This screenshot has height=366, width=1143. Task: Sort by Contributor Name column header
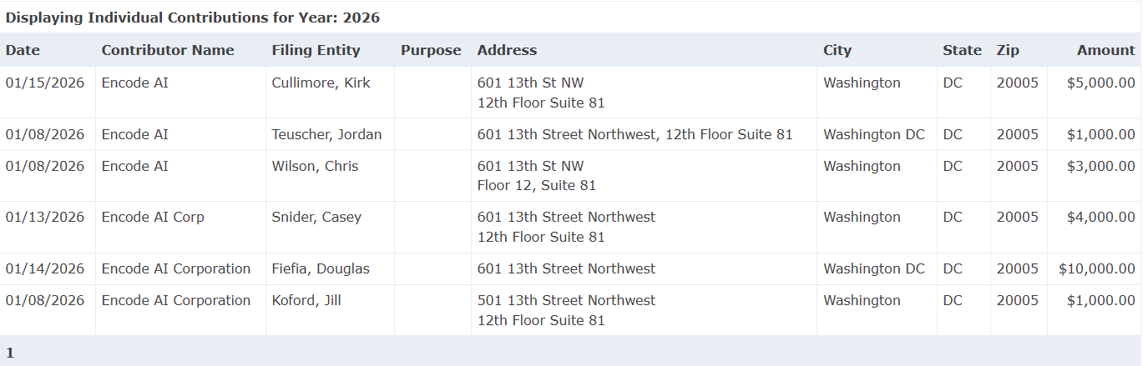coord(168,50)
